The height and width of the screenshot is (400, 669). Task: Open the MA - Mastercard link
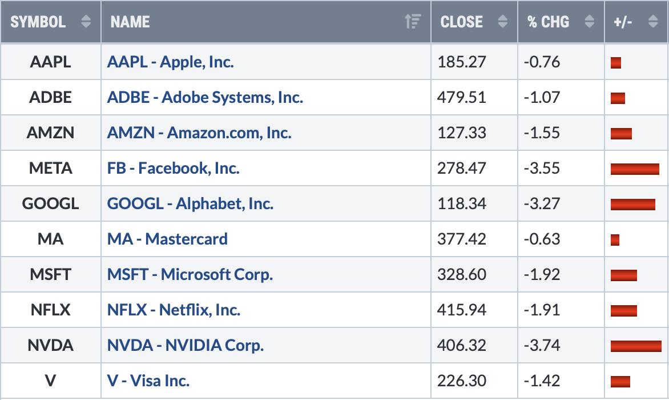click(167, 239)
